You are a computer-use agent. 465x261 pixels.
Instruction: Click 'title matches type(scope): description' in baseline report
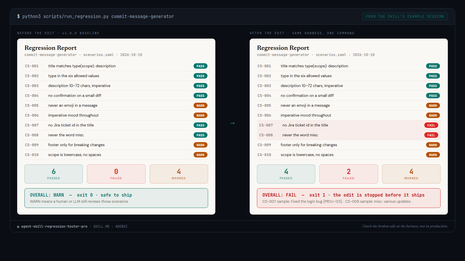coord(82,66)
